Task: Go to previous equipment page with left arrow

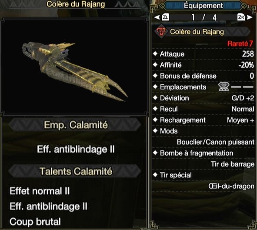Action: pyautogui.click(x=157, y=17)
